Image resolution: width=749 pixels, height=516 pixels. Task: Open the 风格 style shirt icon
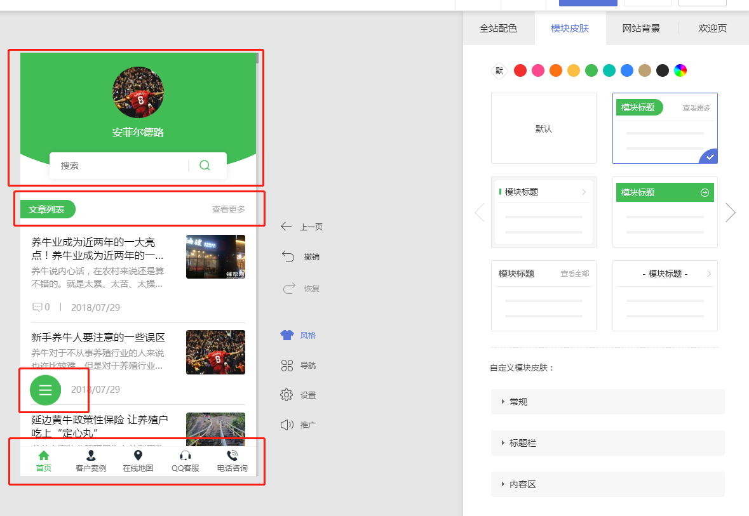pos(287,335)
